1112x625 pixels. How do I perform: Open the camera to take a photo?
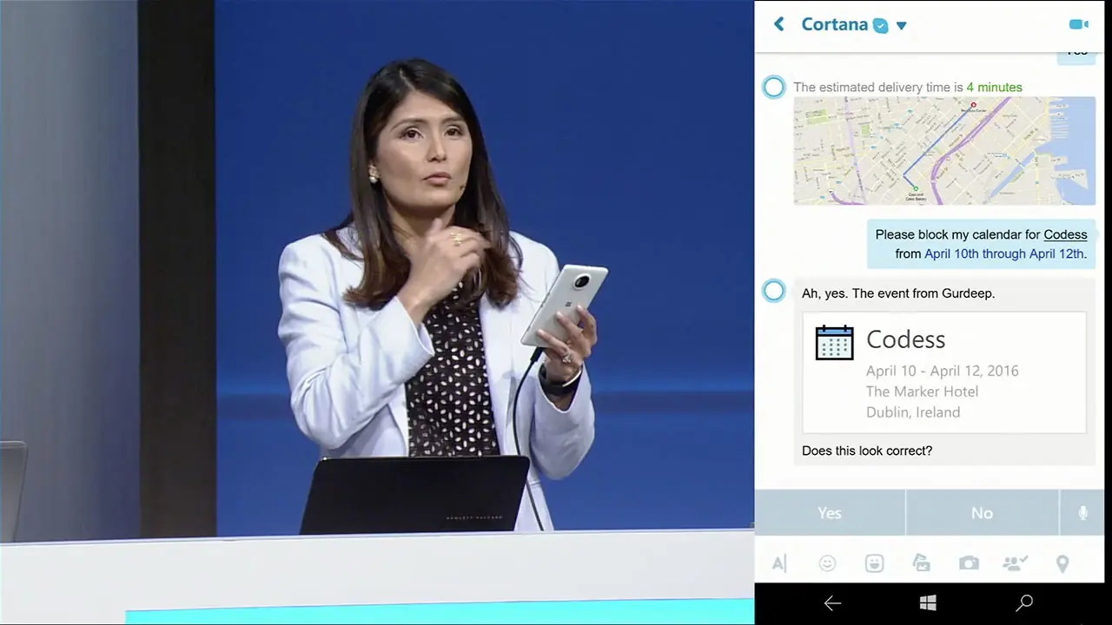(x=969, y=564)
